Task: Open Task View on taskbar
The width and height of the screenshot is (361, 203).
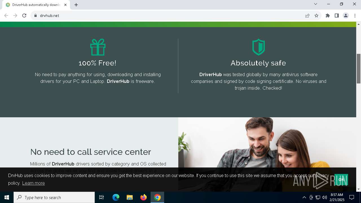Action: pyautogui.click(x=102, y=197)
